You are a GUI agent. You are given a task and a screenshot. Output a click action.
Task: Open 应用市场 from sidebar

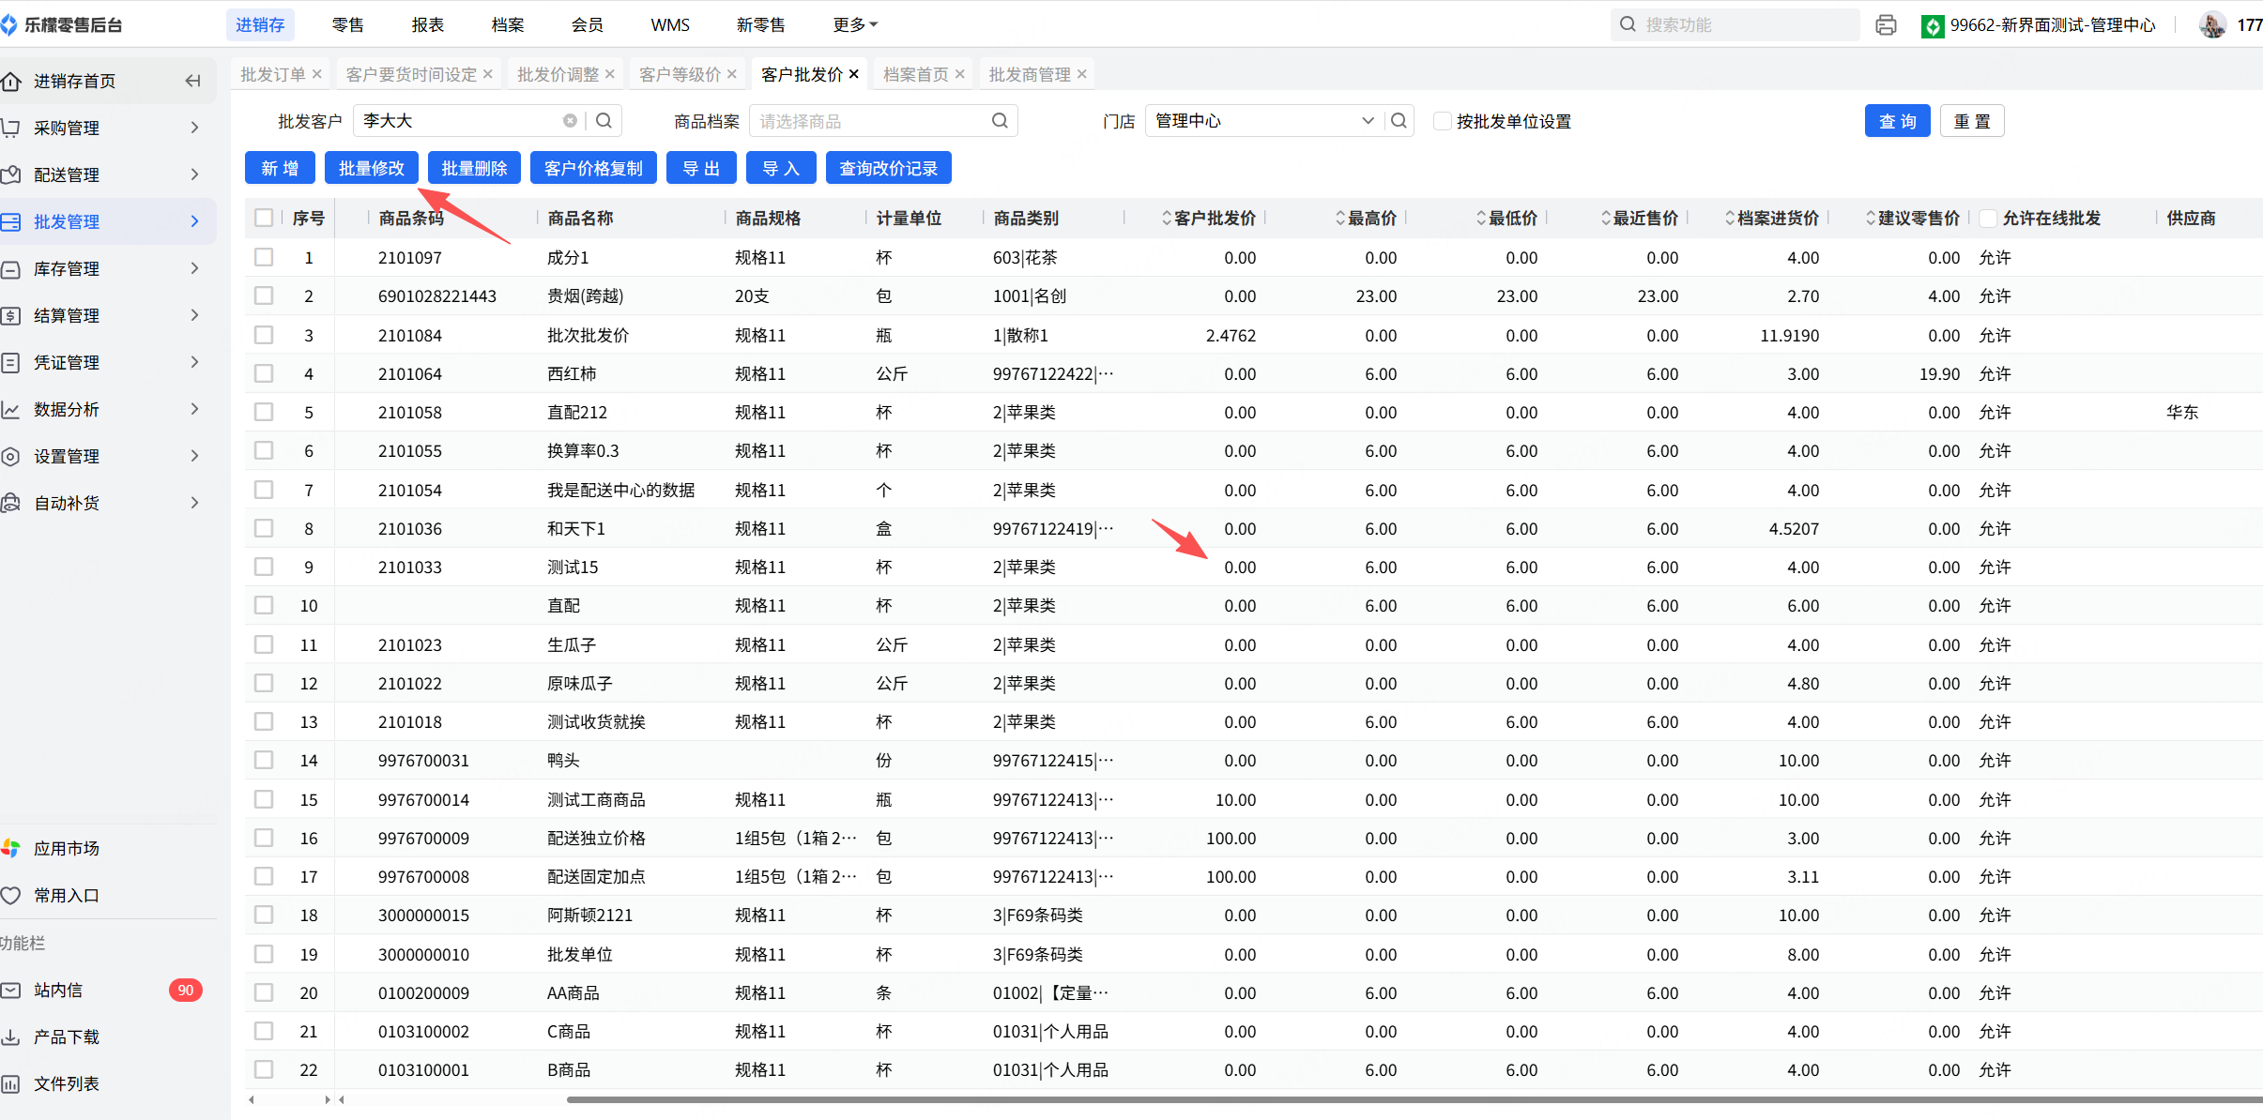(66, 849)
